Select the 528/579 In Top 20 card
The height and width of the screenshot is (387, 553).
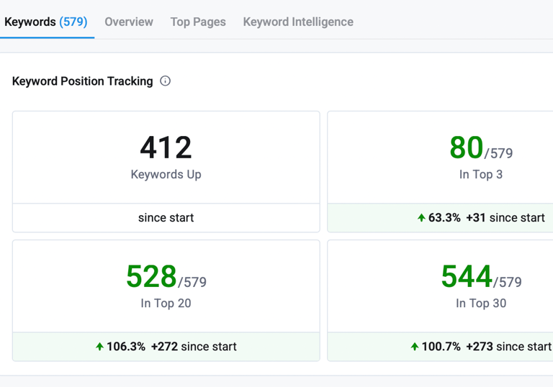(x=166, y=301)
